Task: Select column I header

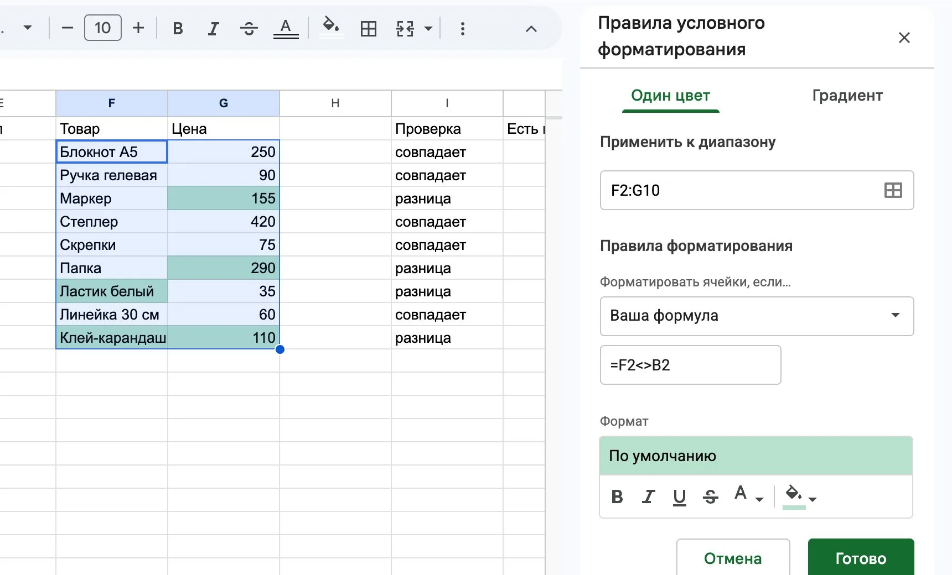Action: 447,103
